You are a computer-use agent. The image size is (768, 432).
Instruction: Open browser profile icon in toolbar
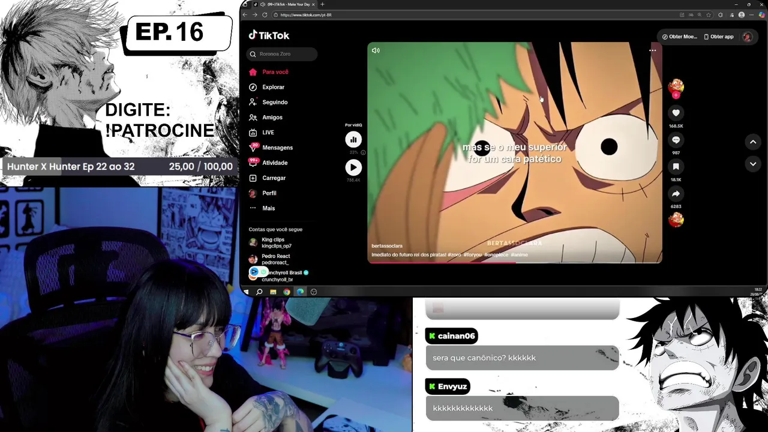click(x=742, y=15)
